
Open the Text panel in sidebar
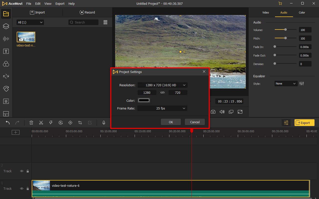pyautogui.click(x=6, y=51)
